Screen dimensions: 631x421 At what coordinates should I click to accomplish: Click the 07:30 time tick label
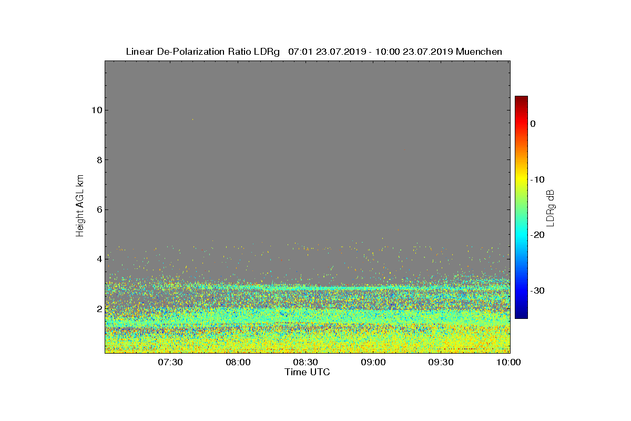(x=170, y=362)
